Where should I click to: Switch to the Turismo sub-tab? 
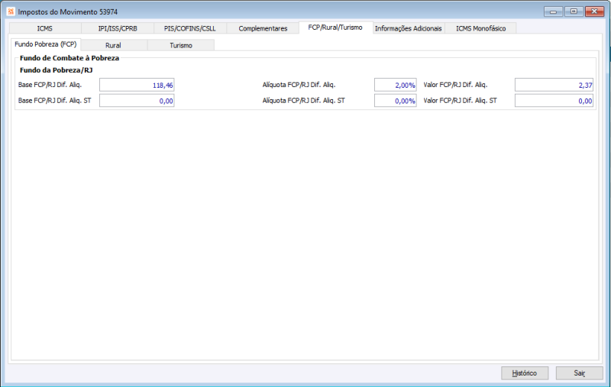[x=181, y=45]
